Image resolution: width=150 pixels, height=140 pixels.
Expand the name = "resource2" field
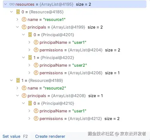[x=17, y=88]
